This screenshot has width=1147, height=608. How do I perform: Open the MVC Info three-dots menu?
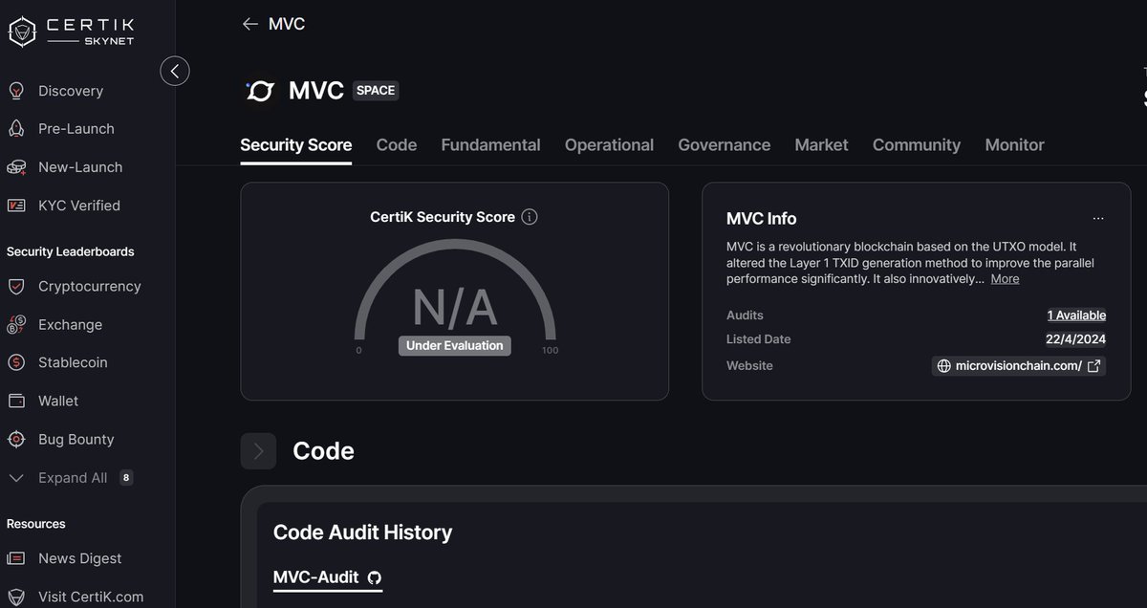coord(1098,219)
